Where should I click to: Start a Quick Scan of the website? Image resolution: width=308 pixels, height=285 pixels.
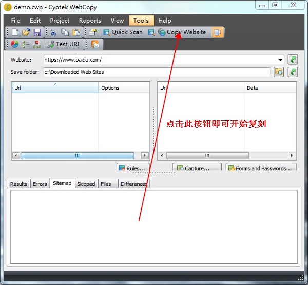pos(123,32)
